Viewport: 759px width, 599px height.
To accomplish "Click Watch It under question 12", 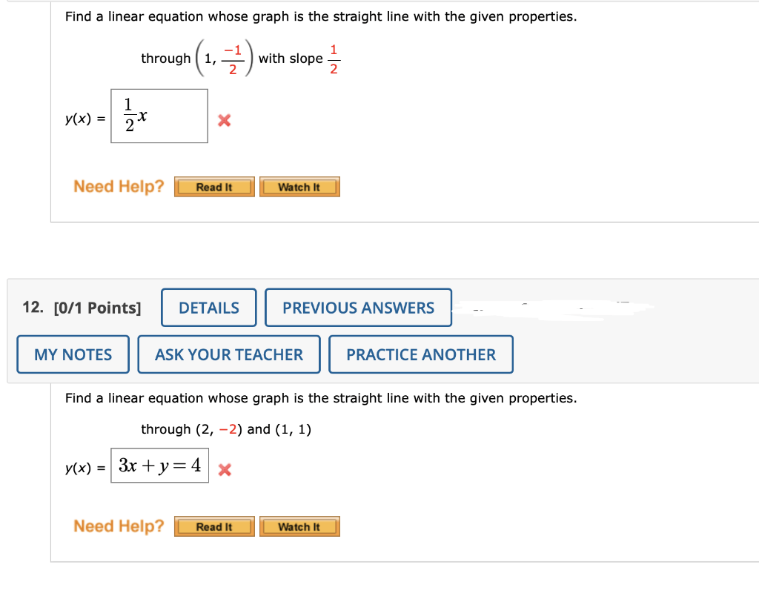I will [x=299, y=526].
